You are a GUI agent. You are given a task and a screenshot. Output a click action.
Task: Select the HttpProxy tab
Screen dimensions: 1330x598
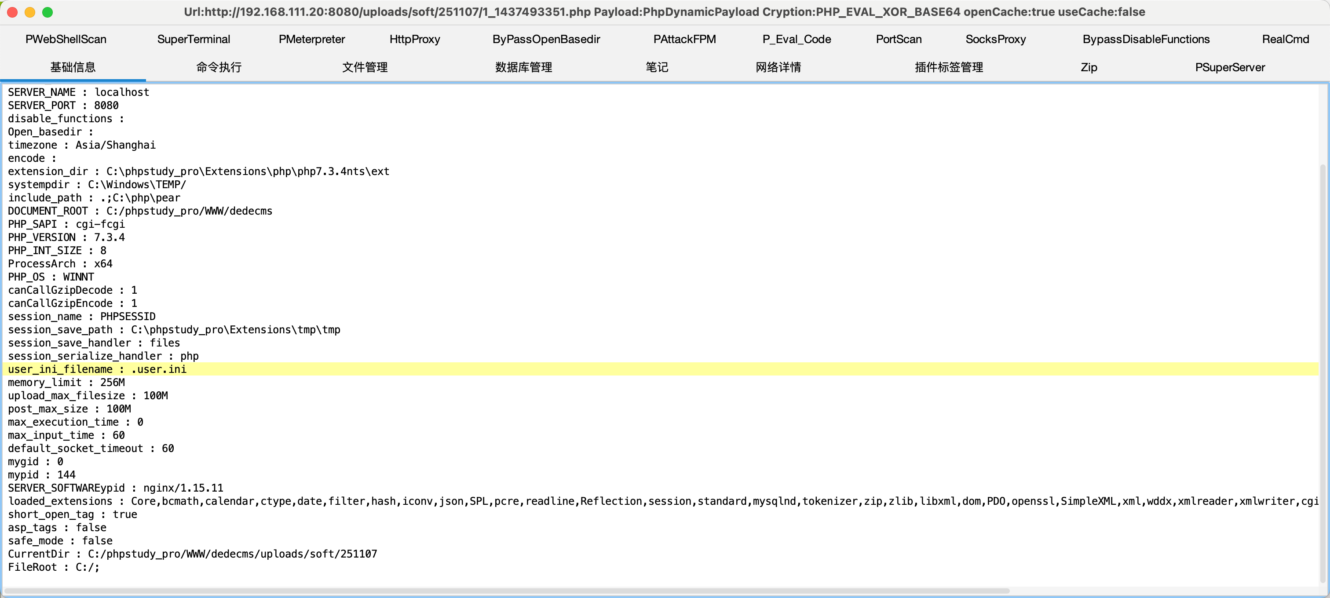pyautogui.click(x=415, y=39)
